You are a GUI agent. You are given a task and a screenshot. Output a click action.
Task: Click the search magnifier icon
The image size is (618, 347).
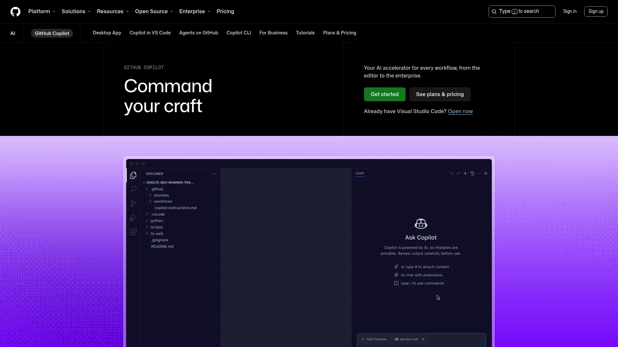(494, 12)
